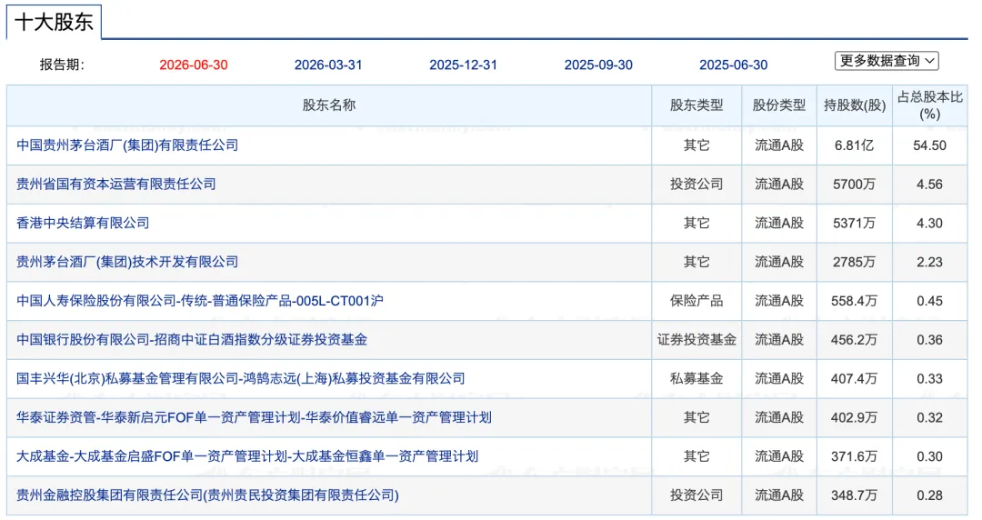Screen dimensions: 982x520
Task: Open shareholder 贵州茅台酒厂(集团)技术开发有限公司
Action: point(127,262)
